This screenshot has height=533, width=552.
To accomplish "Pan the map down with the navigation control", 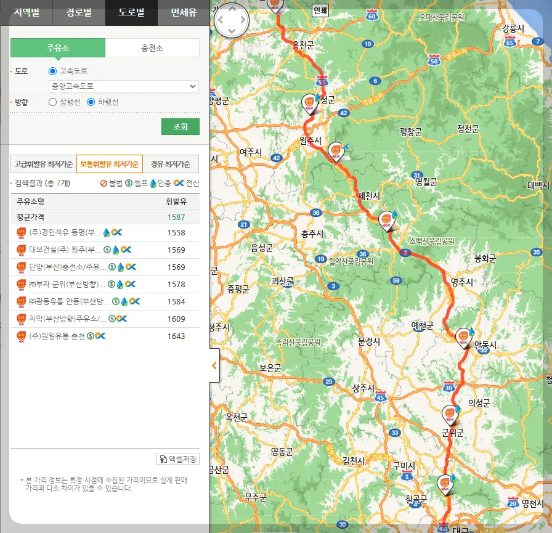I will click(232, 31).
